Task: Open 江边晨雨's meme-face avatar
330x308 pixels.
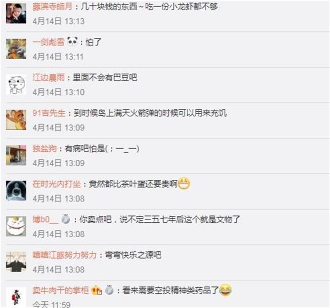Action: [x=16, y=84]
